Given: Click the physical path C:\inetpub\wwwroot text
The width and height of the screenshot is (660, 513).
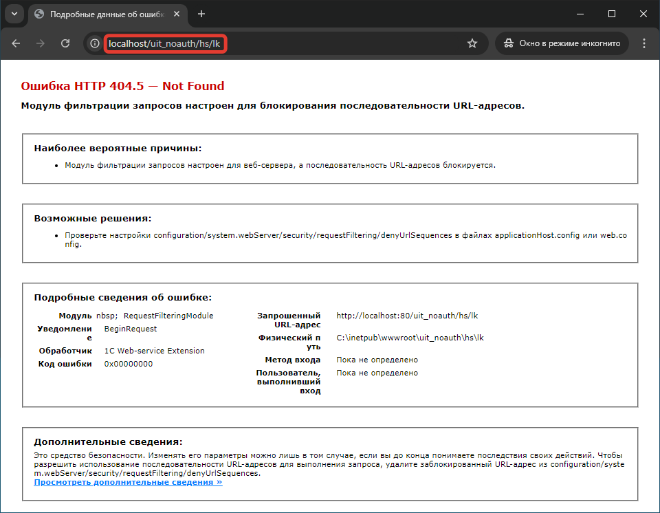Looking at the screenshot, I should [410, 338].
